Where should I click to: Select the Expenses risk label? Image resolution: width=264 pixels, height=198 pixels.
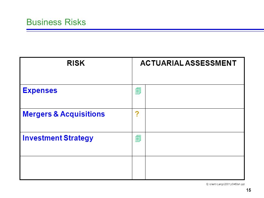pyautogui.click(x=40, y=90)
